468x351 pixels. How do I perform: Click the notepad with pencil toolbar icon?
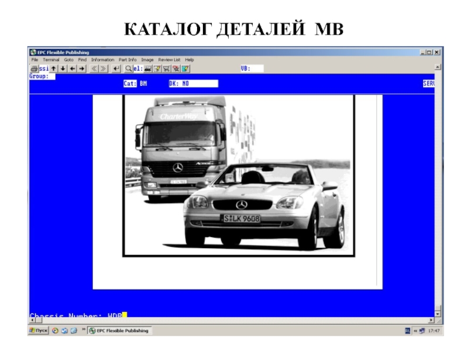coord(157,68)
